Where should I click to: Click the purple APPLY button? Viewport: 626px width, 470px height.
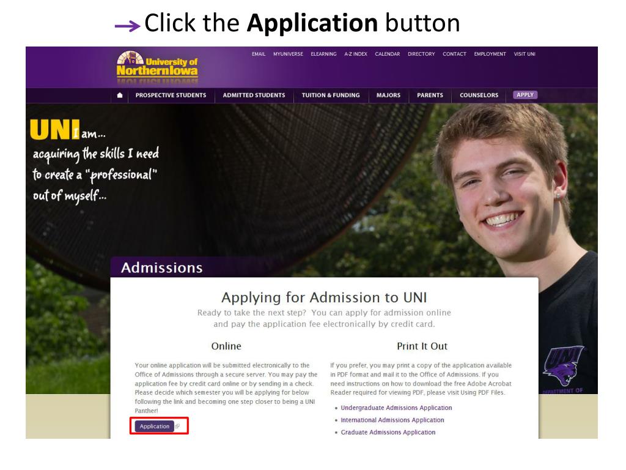(525, 95)
